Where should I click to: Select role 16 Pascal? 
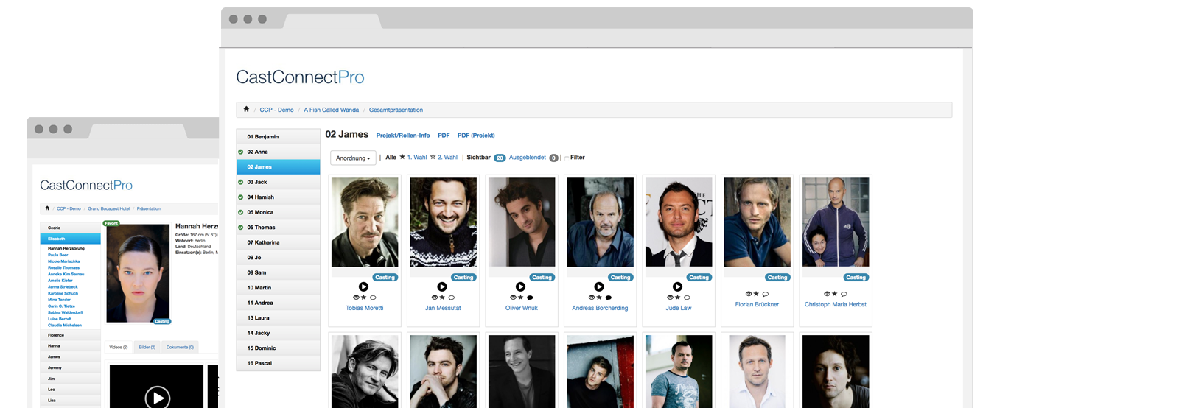tap(278, 363)
